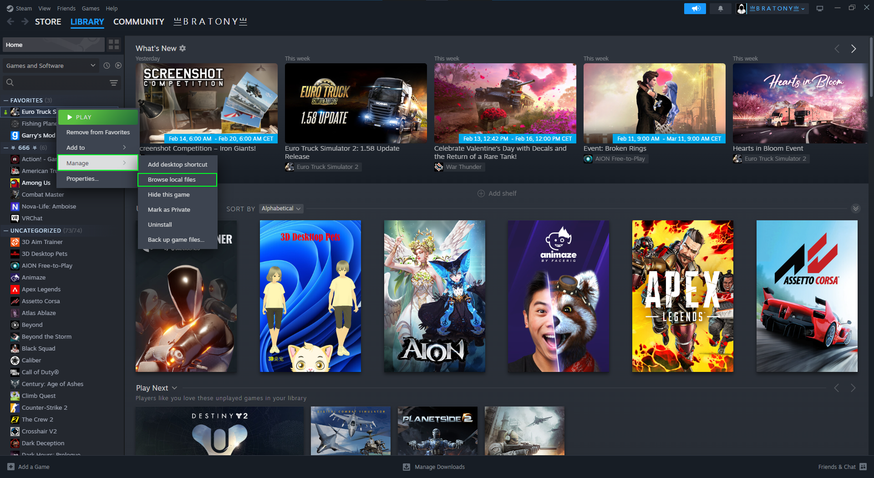The height and width of the screenshot is (478, 874).
Task: Switch to Big Picture mode icon
Action: (x=820, y=9)
